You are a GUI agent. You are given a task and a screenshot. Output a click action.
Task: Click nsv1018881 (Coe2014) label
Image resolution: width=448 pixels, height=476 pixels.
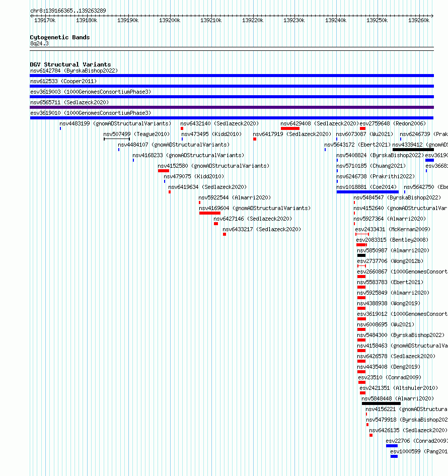[367, 187]
